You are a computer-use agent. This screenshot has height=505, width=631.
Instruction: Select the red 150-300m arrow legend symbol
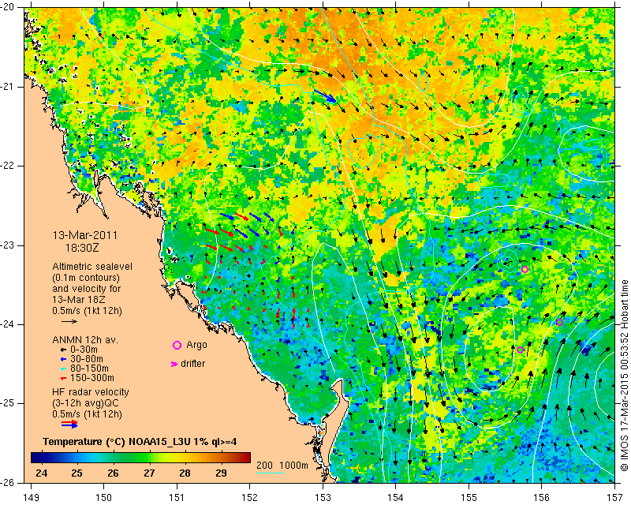[63, 378]
